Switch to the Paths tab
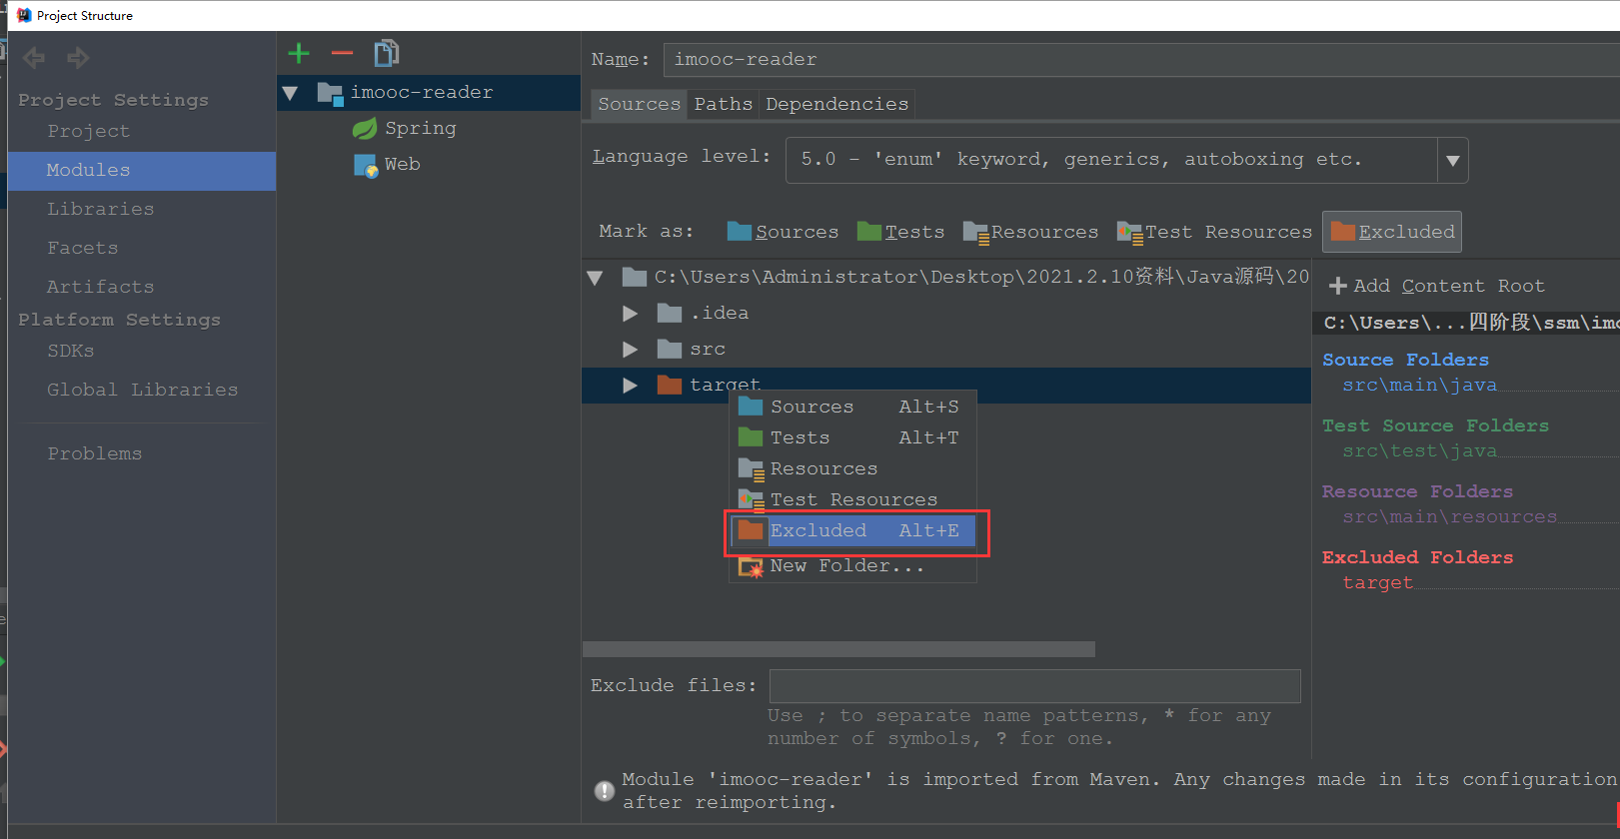Screen dimensions: 1620x839 pos(724,104)
